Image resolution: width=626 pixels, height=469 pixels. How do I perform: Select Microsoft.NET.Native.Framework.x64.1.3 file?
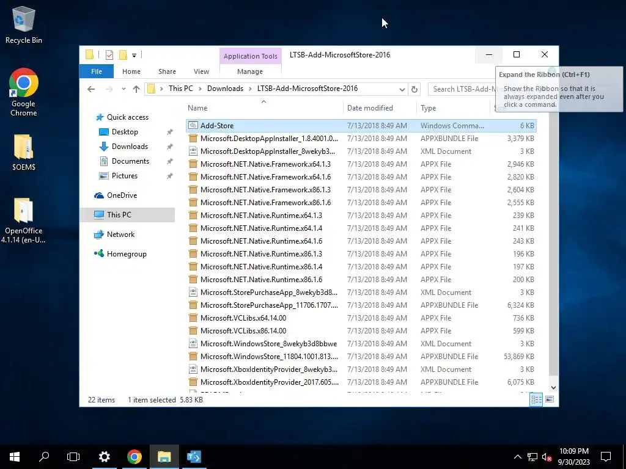[x=361, y=164]
